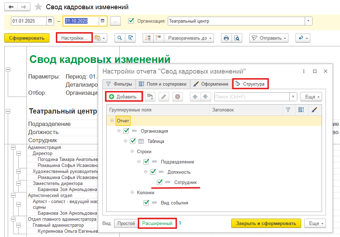Open period selection ellipsis button

115,21
